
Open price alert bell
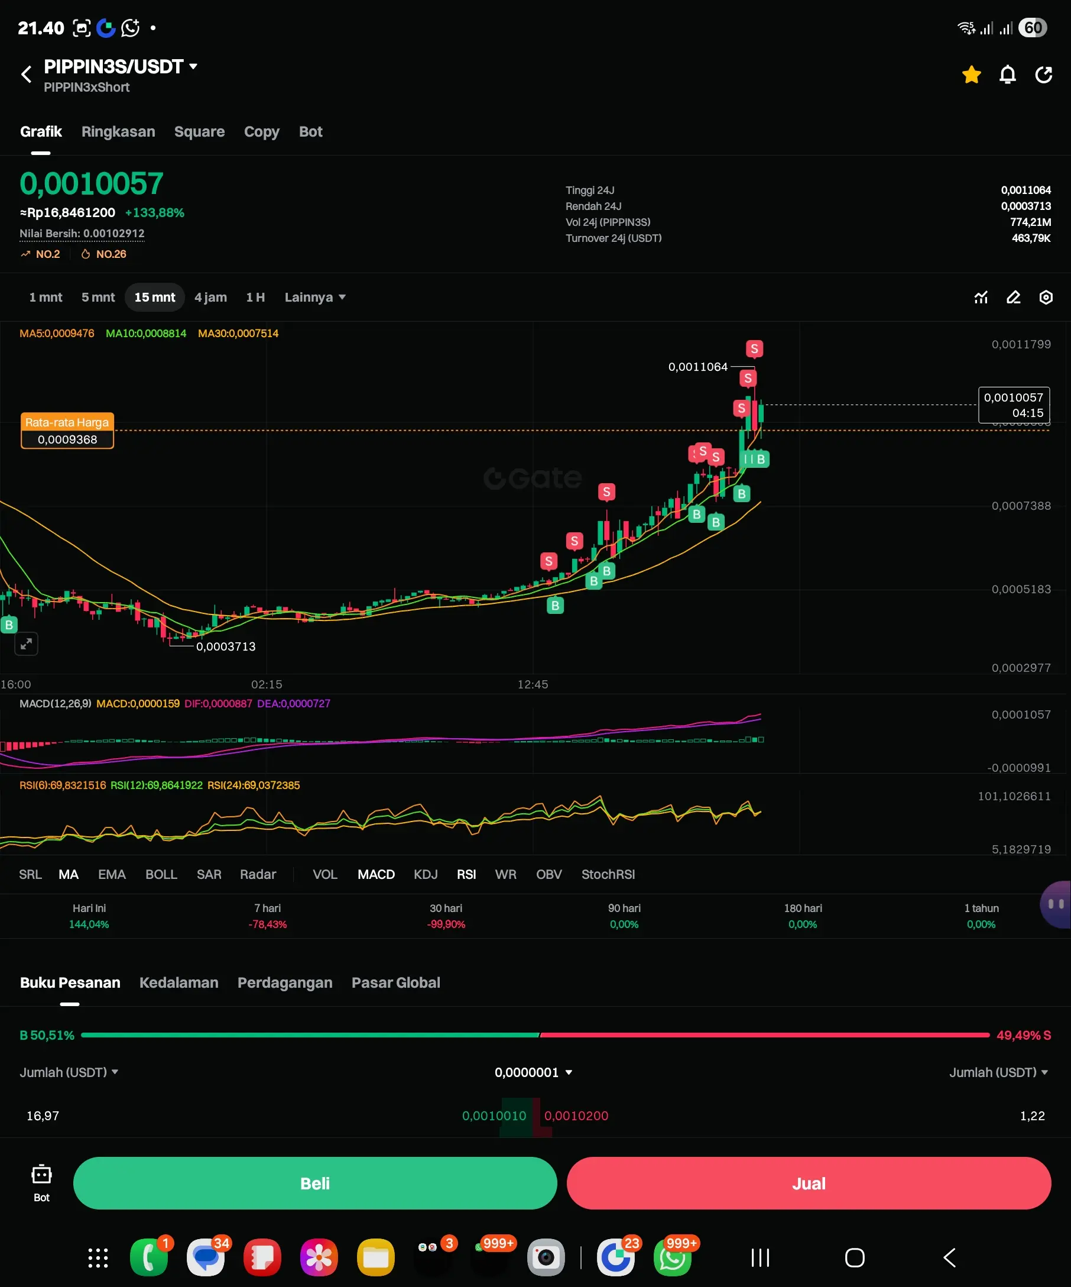pos(1007,74)
